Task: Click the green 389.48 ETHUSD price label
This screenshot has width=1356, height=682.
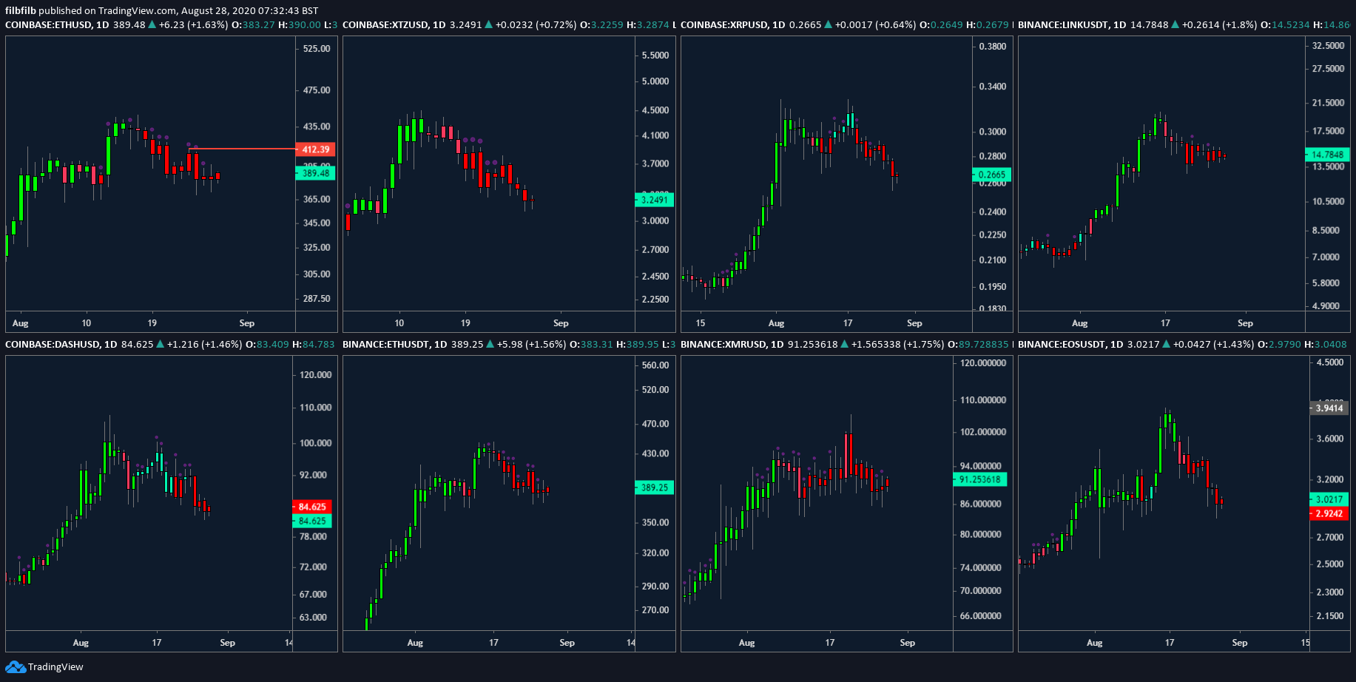Action: [x=316, y=173]
